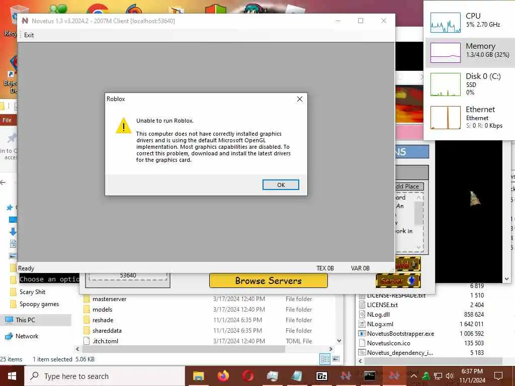
Task: Switch Explorer to large icons view
Action: 336,359
